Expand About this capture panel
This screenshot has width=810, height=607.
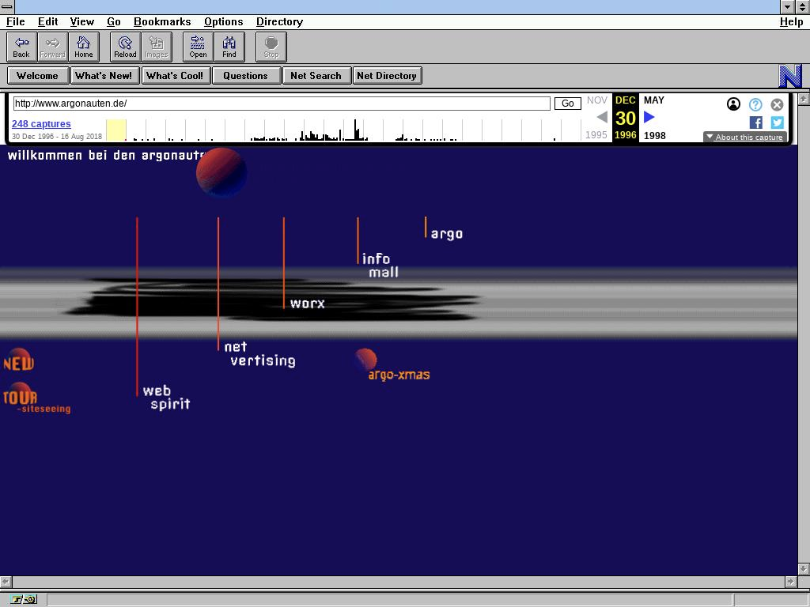744,138
